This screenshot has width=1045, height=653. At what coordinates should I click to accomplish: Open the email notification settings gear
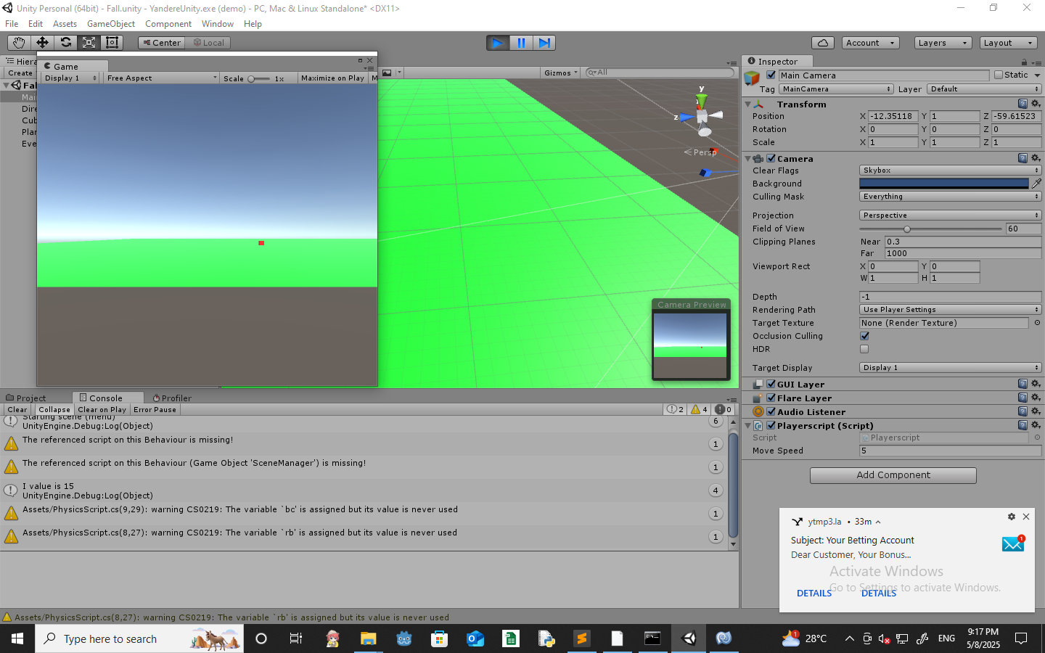pos(1012,517)
